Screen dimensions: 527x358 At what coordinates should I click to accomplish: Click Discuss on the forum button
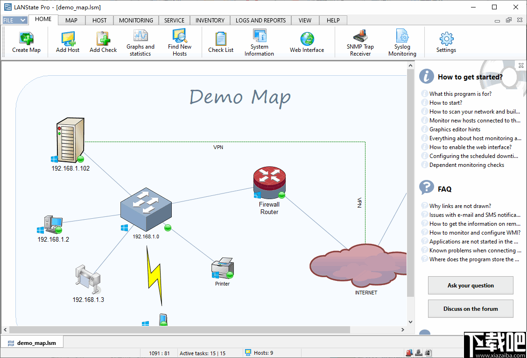[x=471, y=309]
